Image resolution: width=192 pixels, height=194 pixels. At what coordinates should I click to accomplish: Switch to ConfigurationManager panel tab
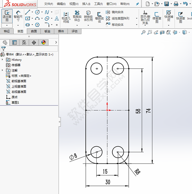point(24,43)
